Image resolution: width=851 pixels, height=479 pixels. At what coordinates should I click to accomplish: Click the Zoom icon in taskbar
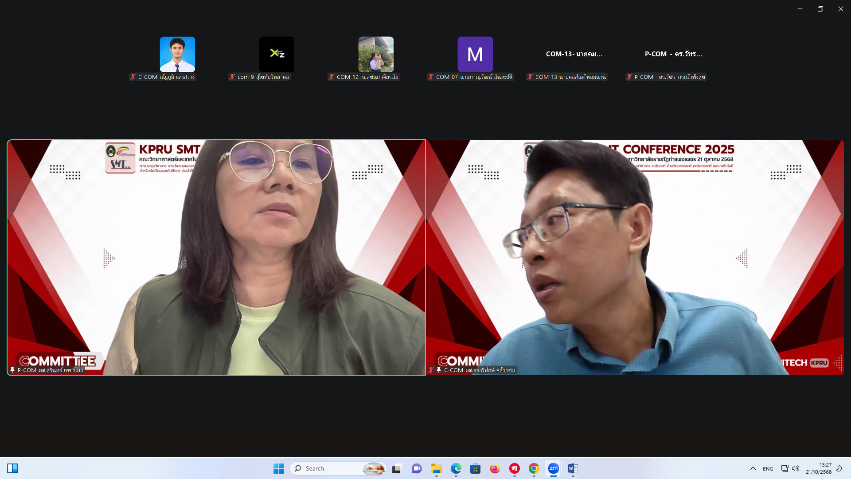[553, 468]
